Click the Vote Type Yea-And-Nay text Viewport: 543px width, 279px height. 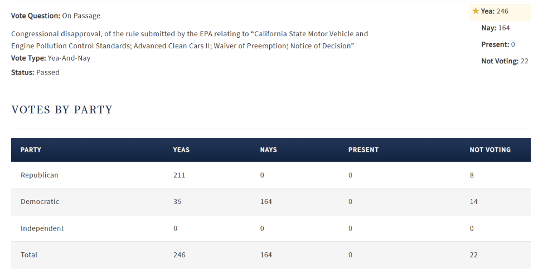point(51,58)
